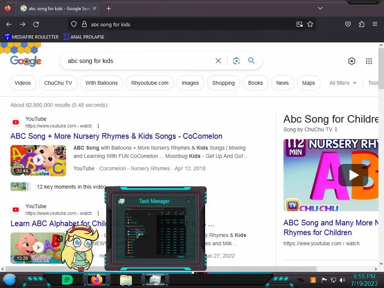The width and height of the screenshot is (384, 288).
Task: Select the Rhyoutube.com filter chip
Action: pos(150,83)
